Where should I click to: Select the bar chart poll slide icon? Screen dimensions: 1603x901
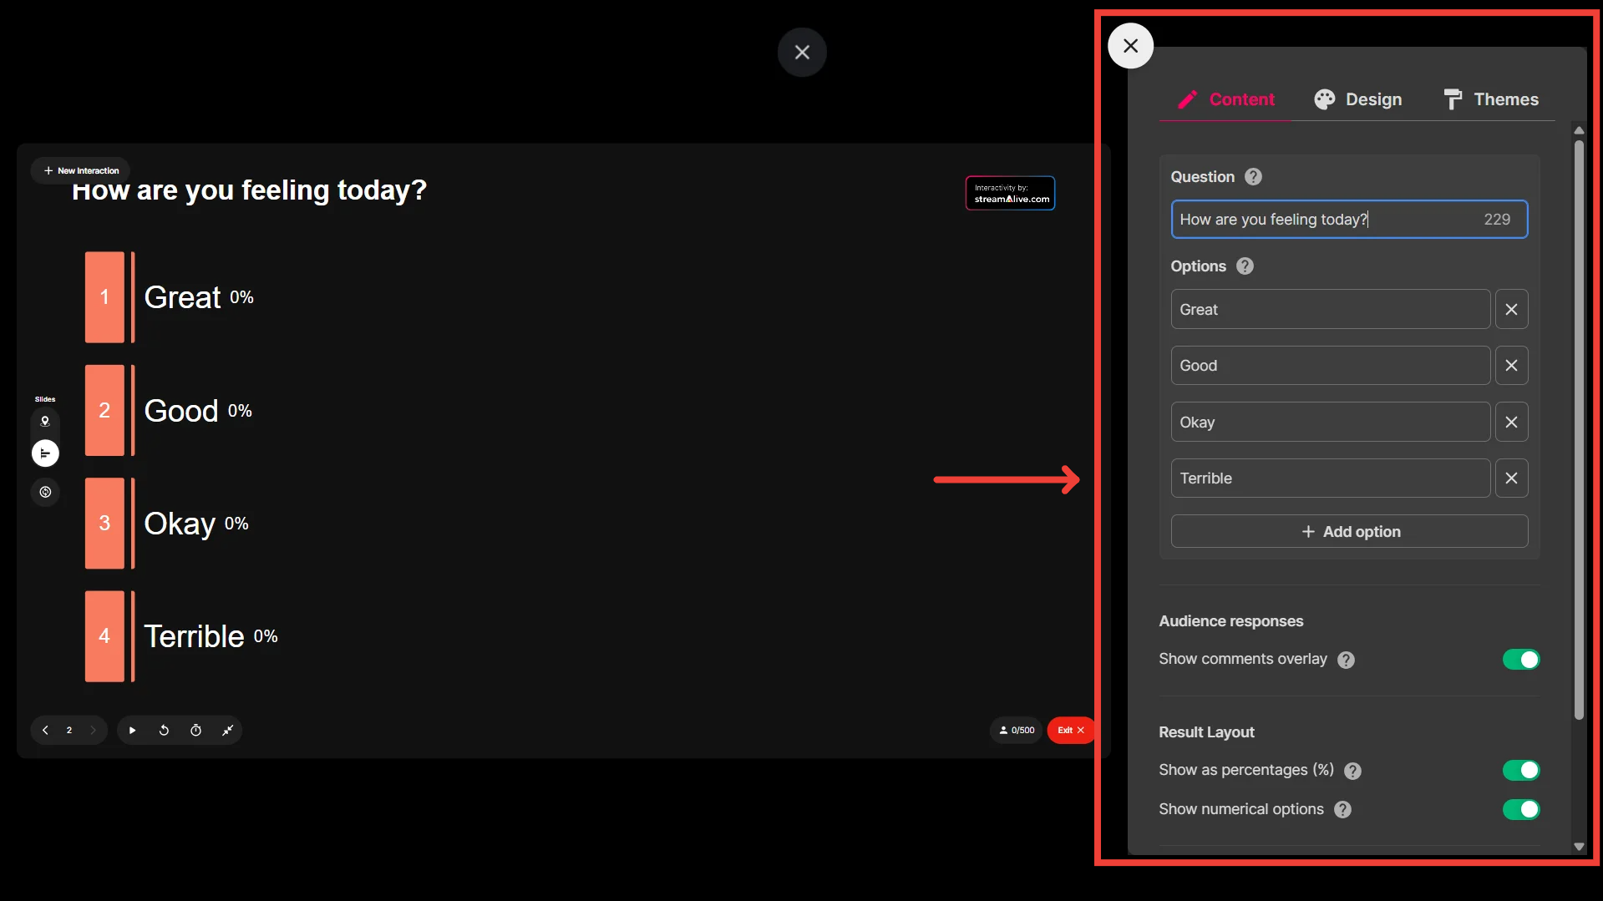coord(45,453)
